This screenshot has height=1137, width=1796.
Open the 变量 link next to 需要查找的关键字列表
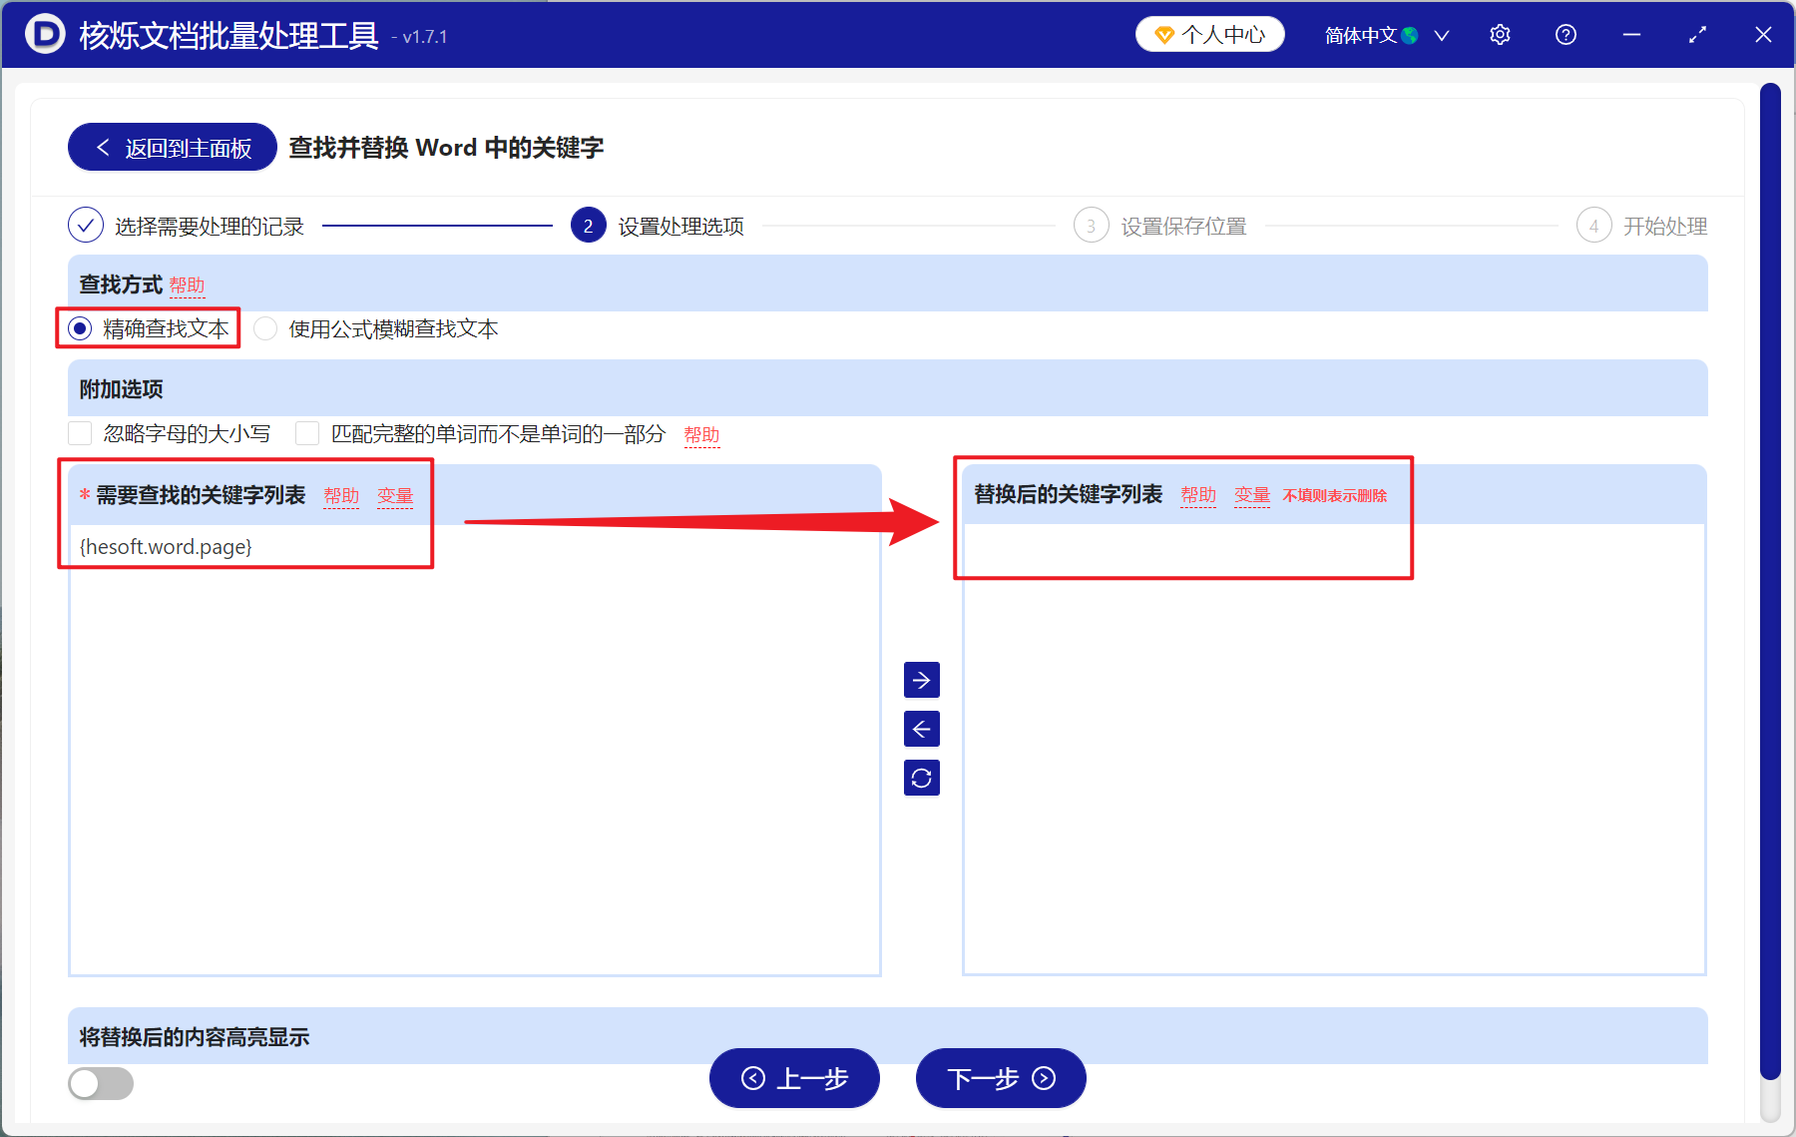tap(395, 495)
